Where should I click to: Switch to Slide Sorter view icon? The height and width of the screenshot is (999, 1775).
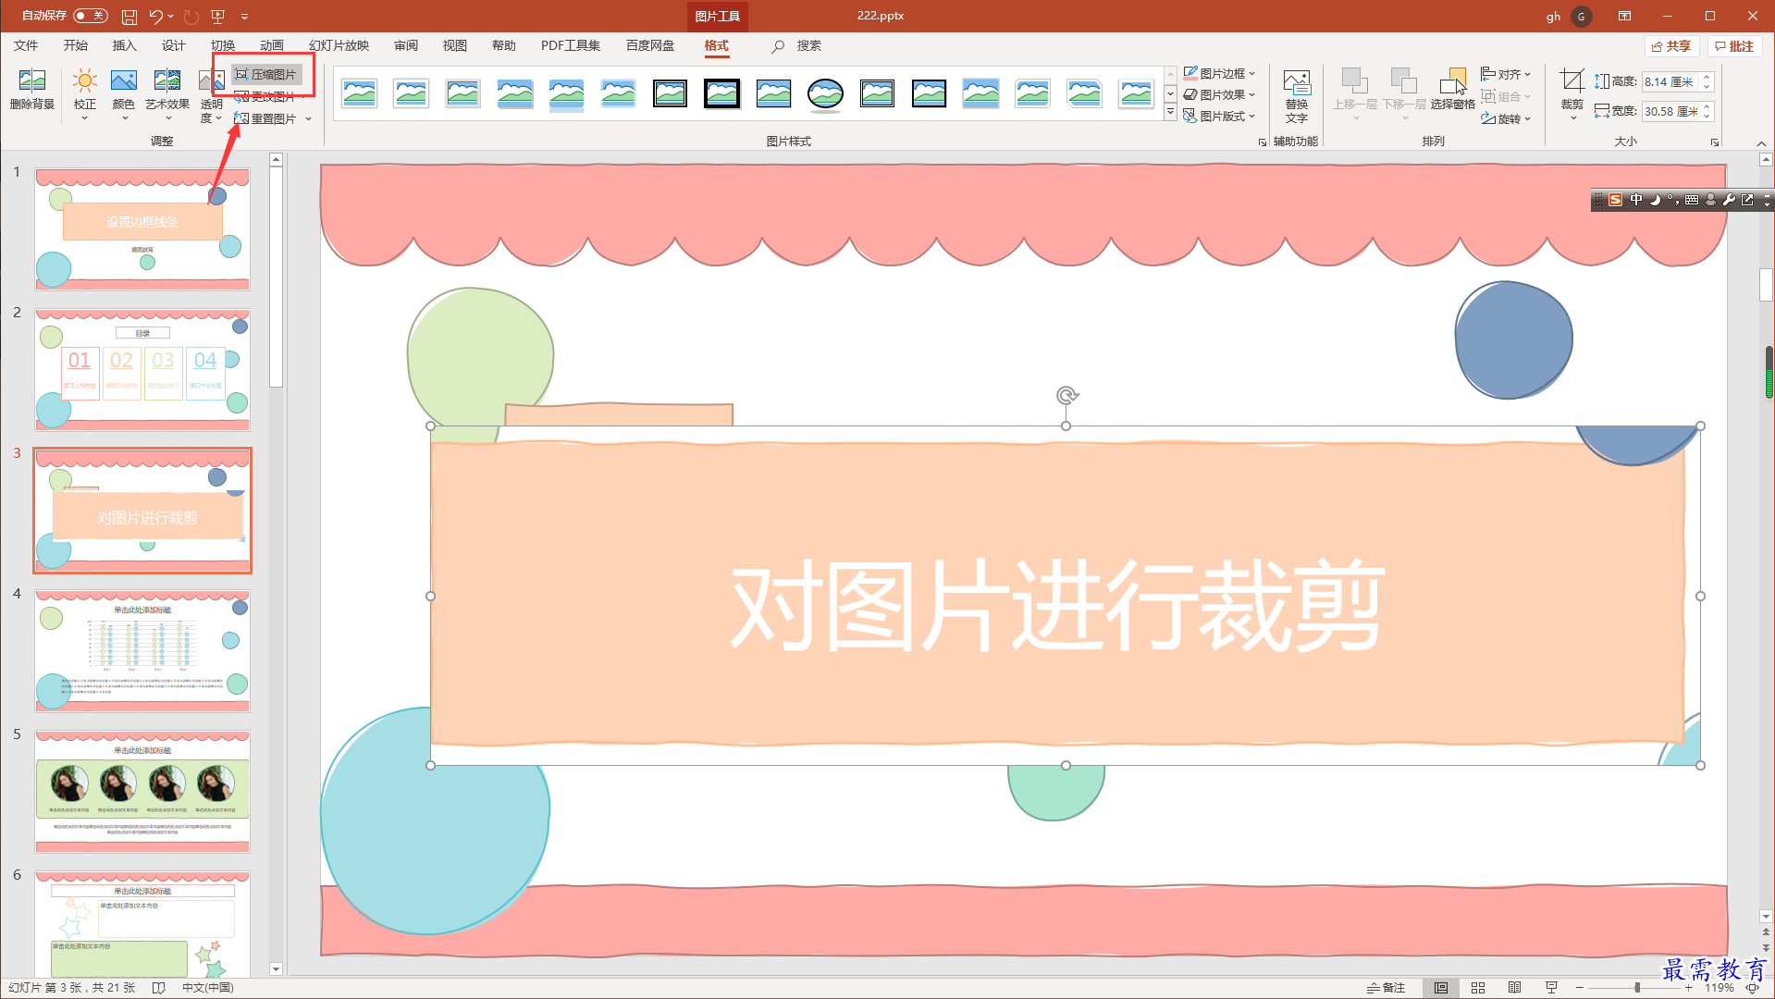click(1478, 988)
